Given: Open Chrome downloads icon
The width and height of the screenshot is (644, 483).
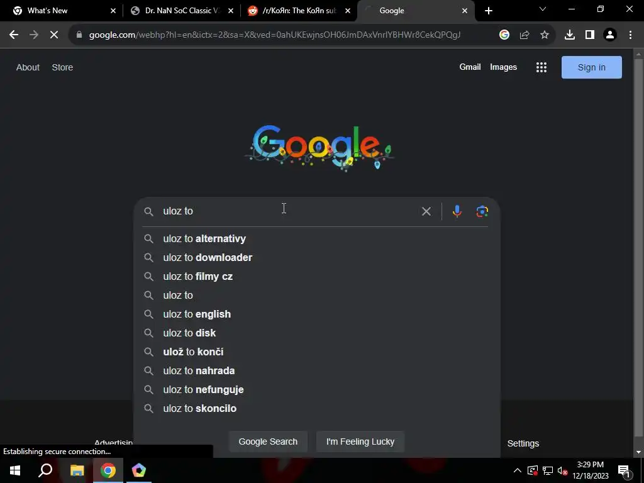Looking at the screenshot, I should click(570, 35).
